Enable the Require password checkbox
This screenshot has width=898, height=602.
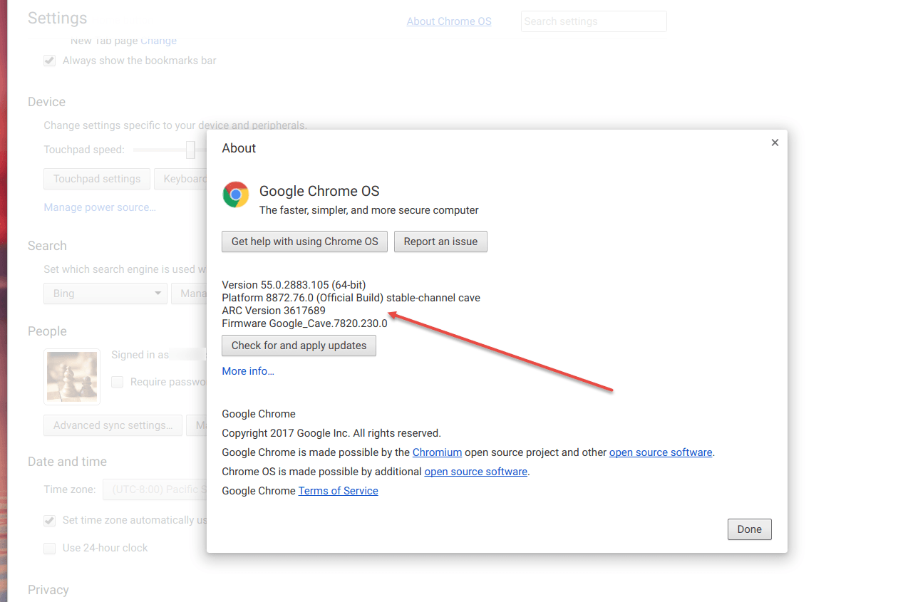coord(118,382)
